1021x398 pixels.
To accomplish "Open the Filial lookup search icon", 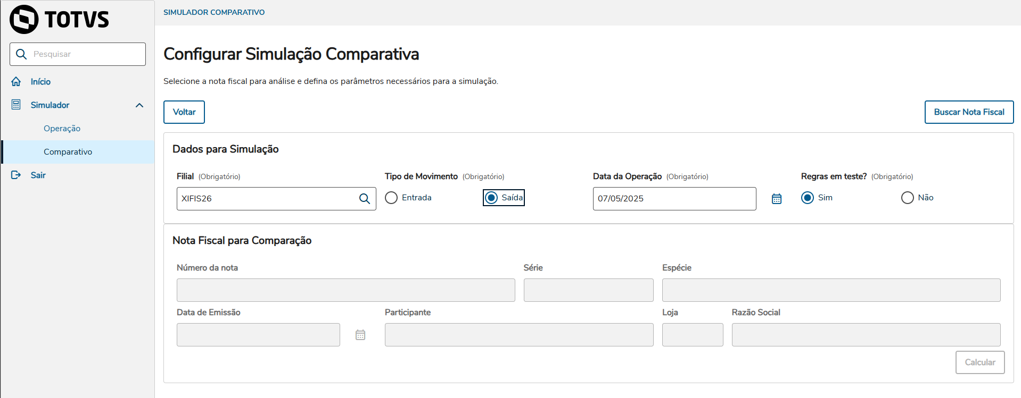I will click(365, 199).
